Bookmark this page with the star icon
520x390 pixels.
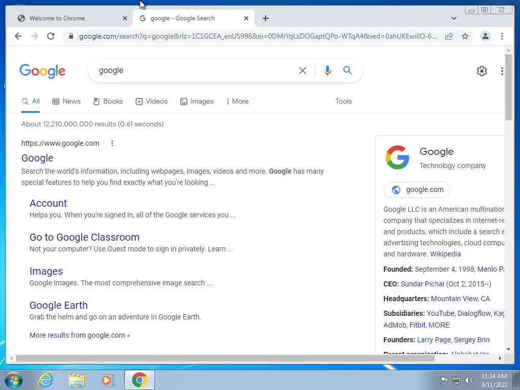(x=465, y=36)
